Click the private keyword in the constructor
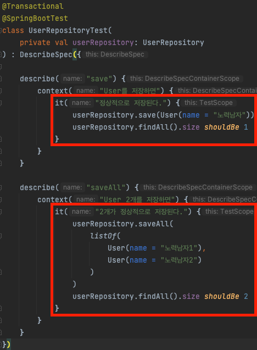The height and width of the screenshot is (350, 257). pos(35,42)
